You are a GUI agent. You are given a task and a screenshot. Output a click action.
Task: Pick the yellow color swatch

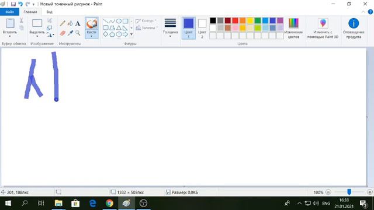point(250,20)
